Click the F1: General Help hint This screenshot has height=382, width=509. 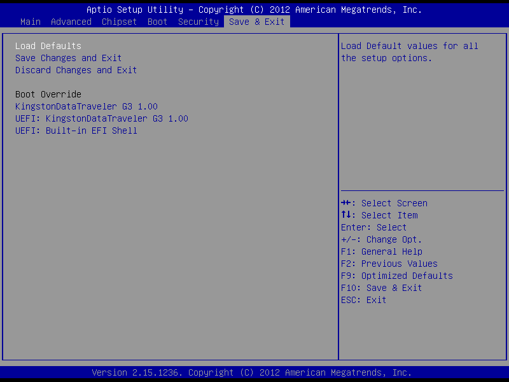tap(382, 251)
